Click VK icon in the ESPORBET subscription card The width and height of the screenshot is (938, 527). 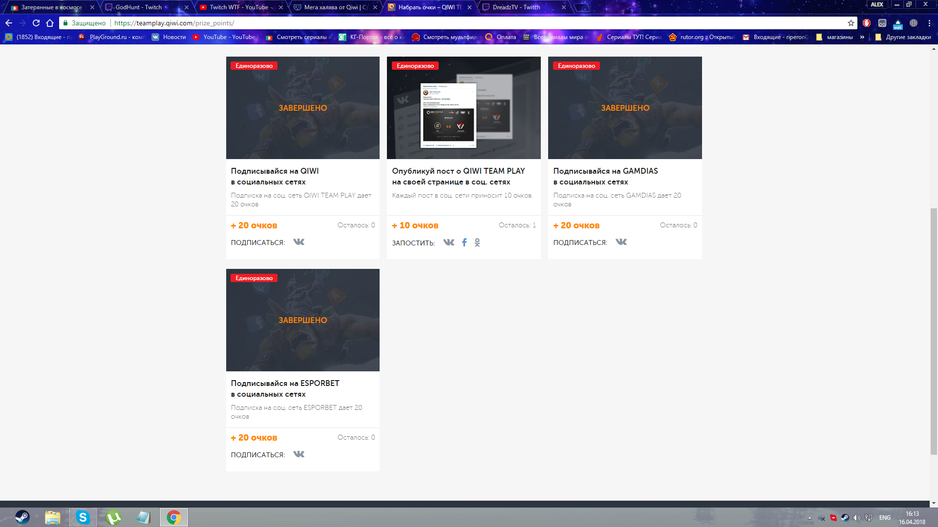point(298,454)
